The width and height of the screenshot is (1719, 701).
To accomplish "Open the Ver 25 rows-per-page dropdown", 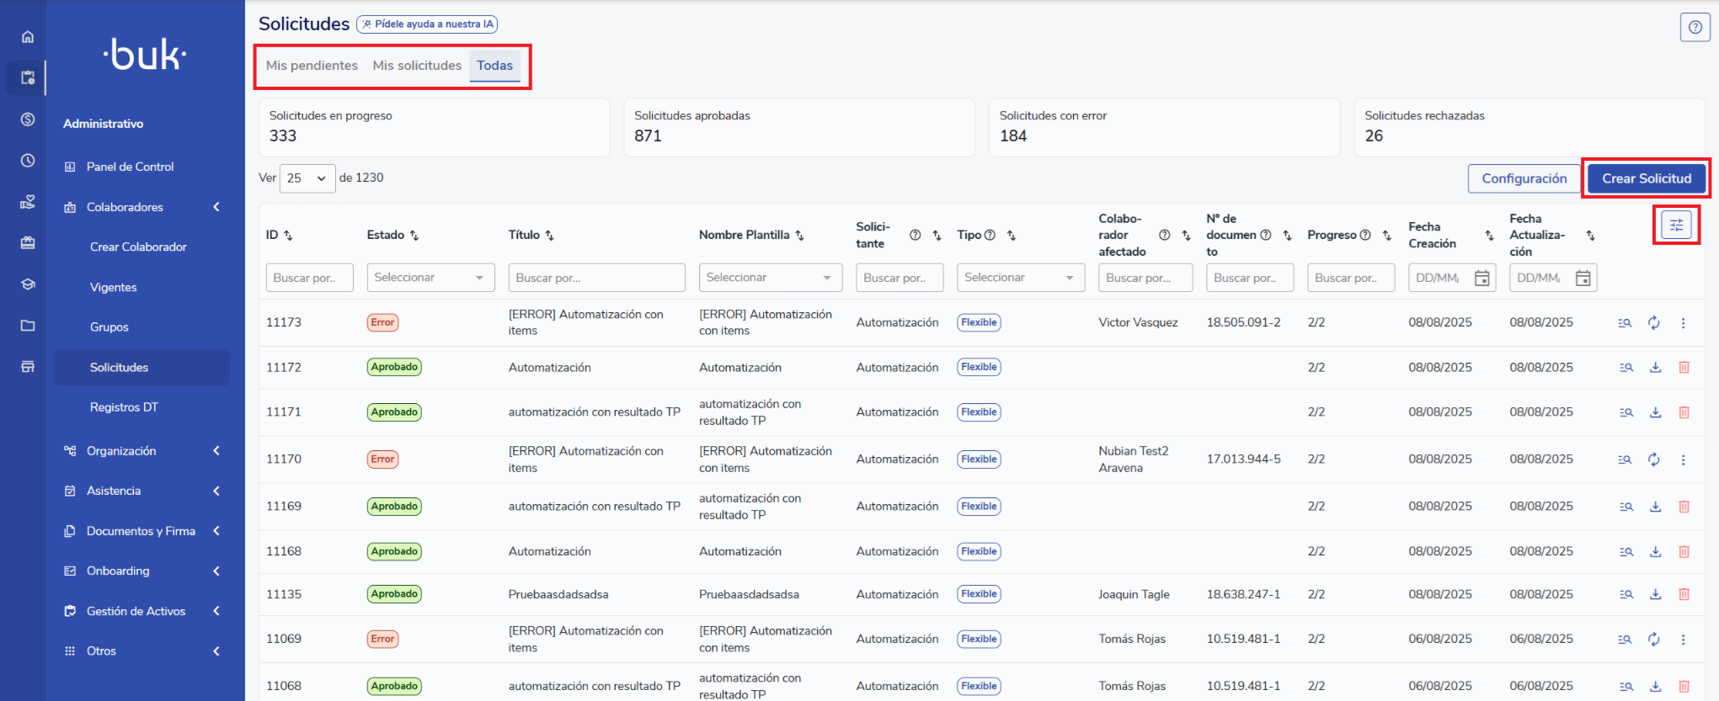I will (307, 178).
